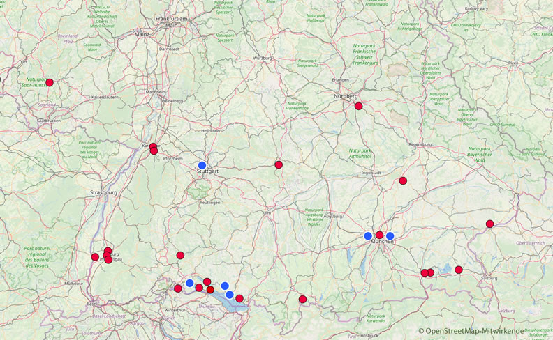The height and width of the screenshot is (340, 553).
Task: Click the blue marker at Stuttgart
Action: [202, 165]
